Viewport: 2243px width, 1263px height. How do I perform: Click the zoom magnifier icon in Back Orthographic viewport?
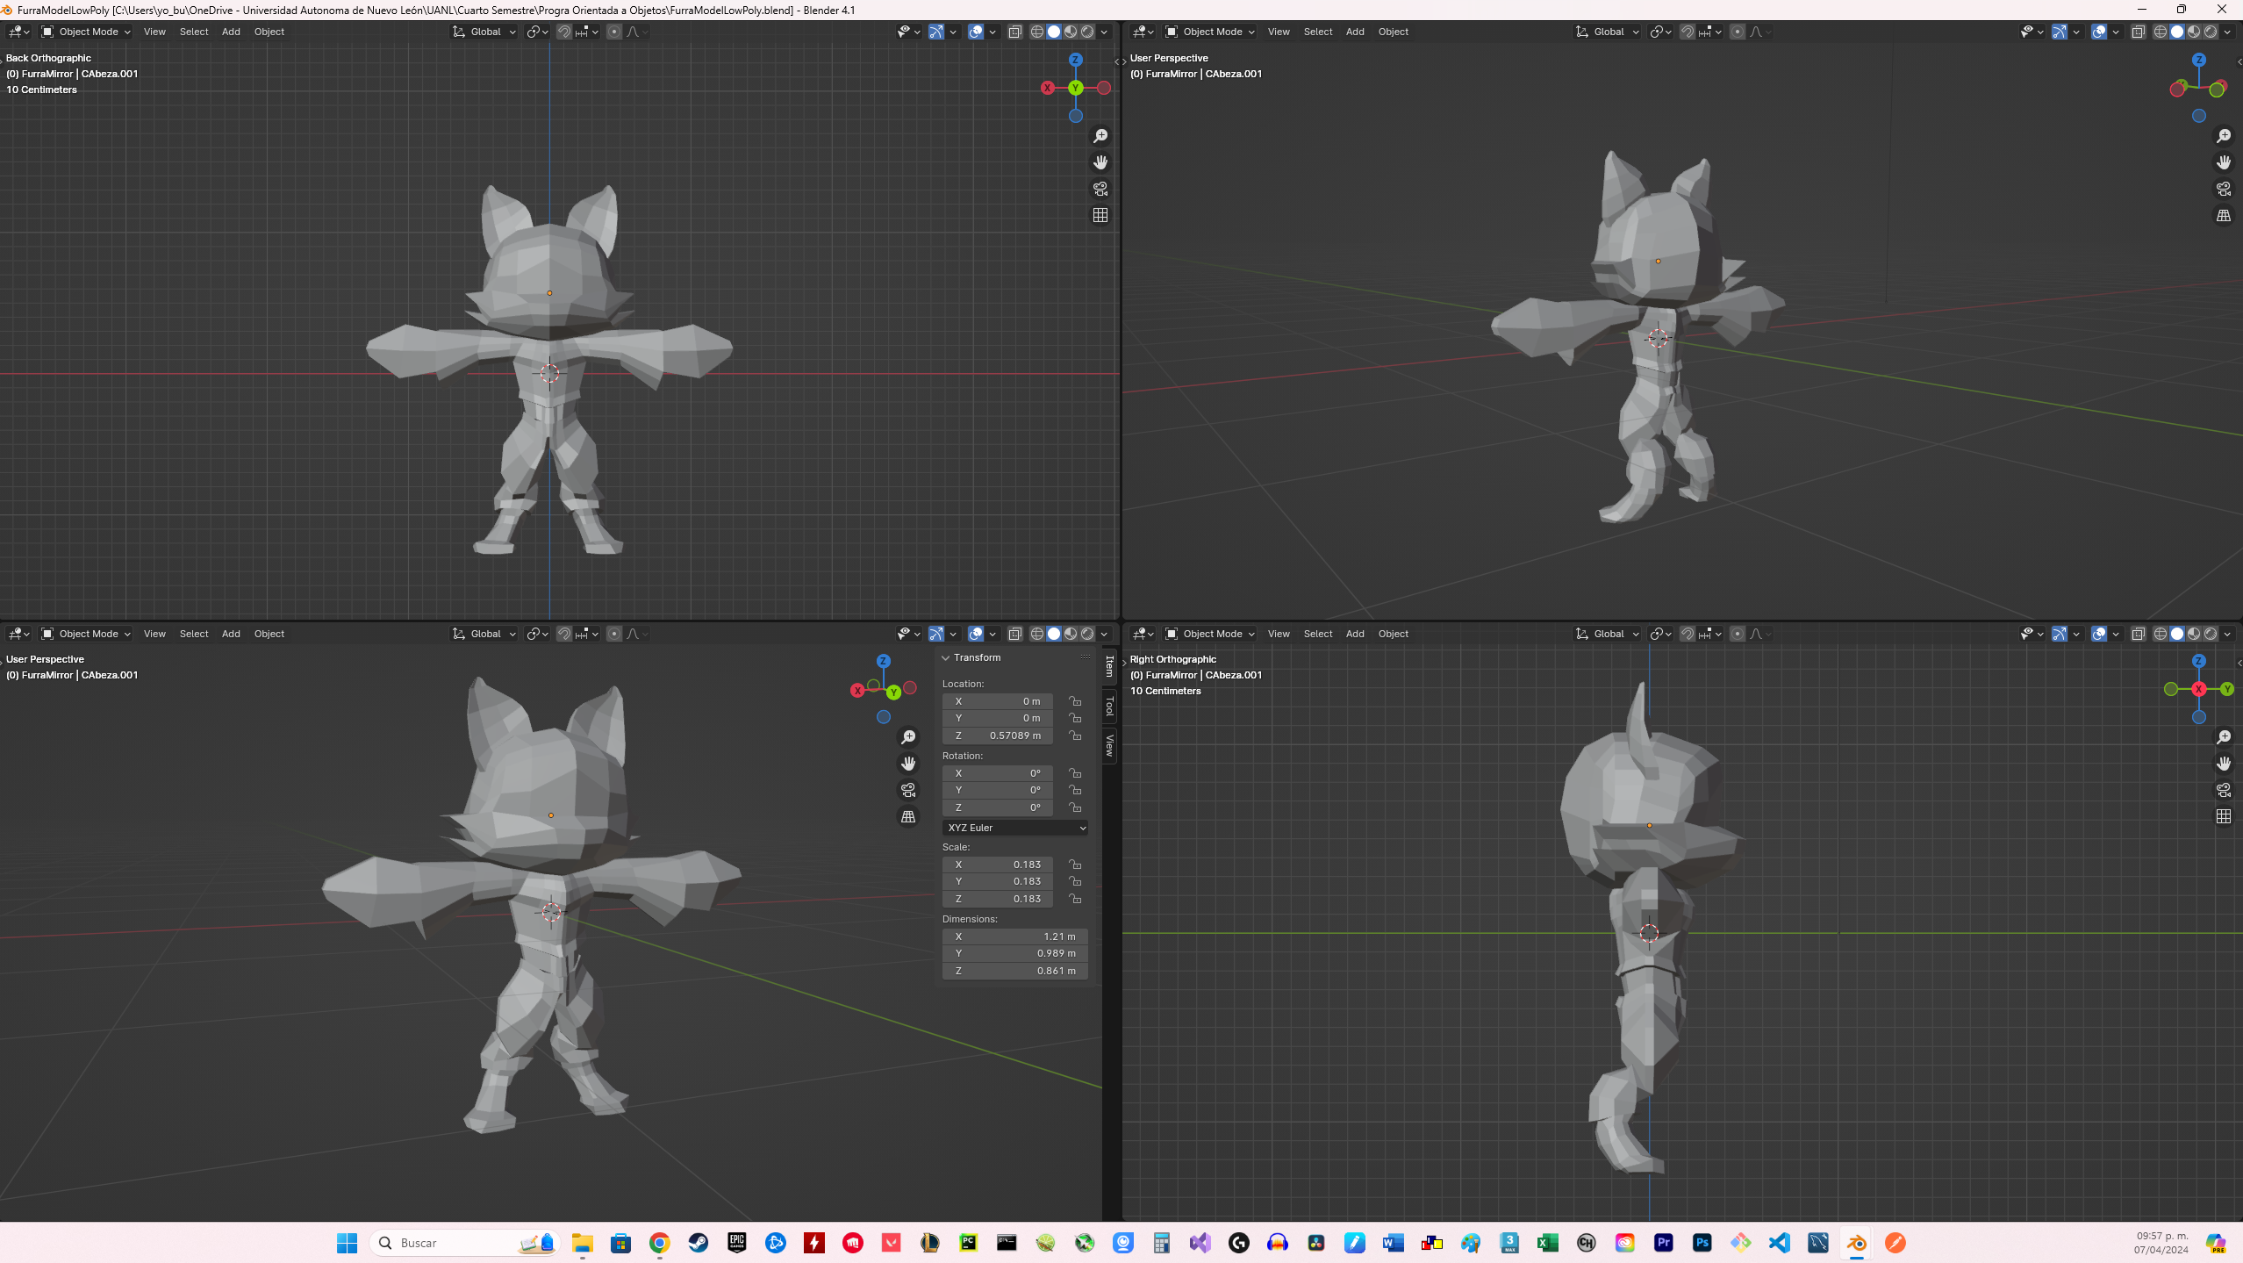point(1100,136)
